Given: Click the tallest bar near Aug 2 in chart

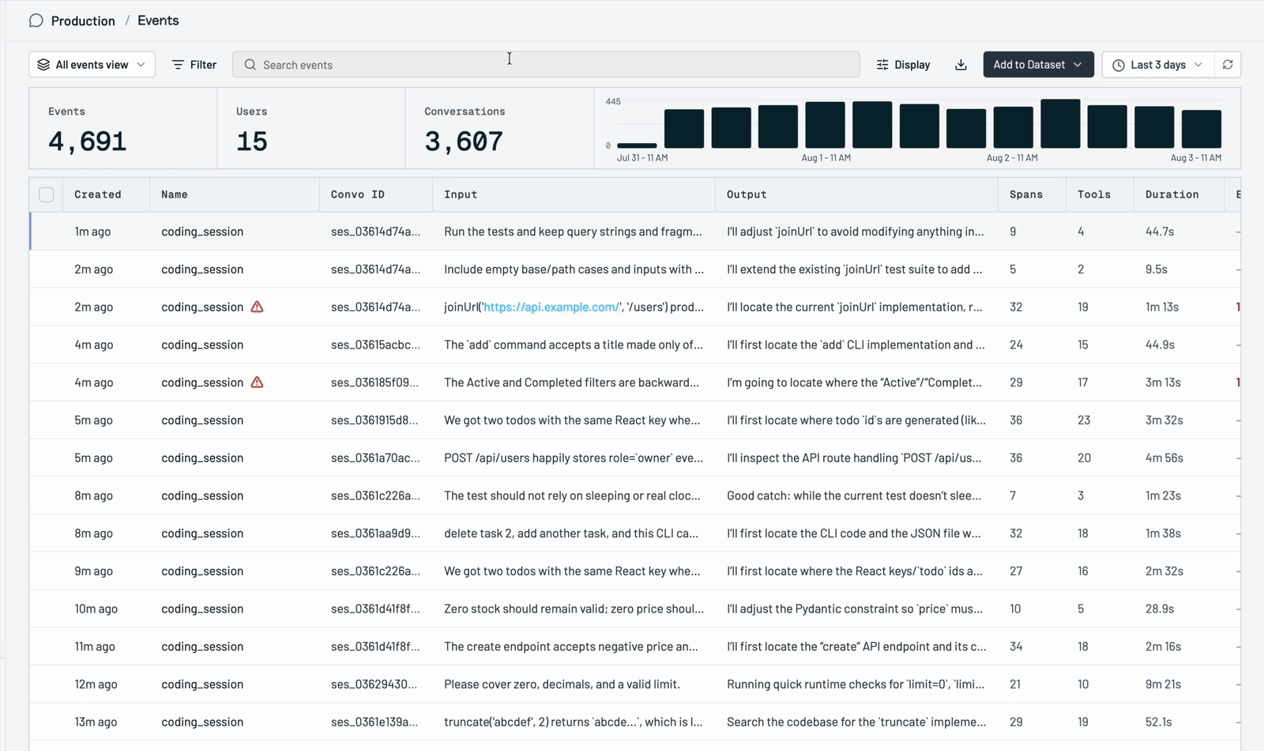Looking at the screenshot, I should 1060,123.
